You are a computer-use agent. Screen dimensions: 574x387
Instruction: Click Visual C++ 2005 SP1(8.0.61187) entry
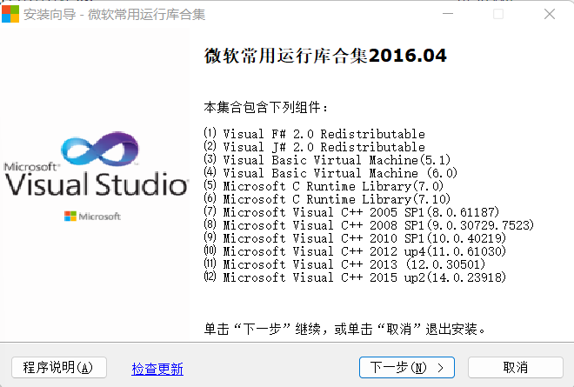tap(351, 212)
